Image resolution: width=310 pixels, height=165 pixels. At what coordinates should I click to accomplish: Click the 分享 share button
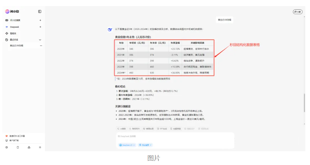pyautogui.click(x=298, y=12)
